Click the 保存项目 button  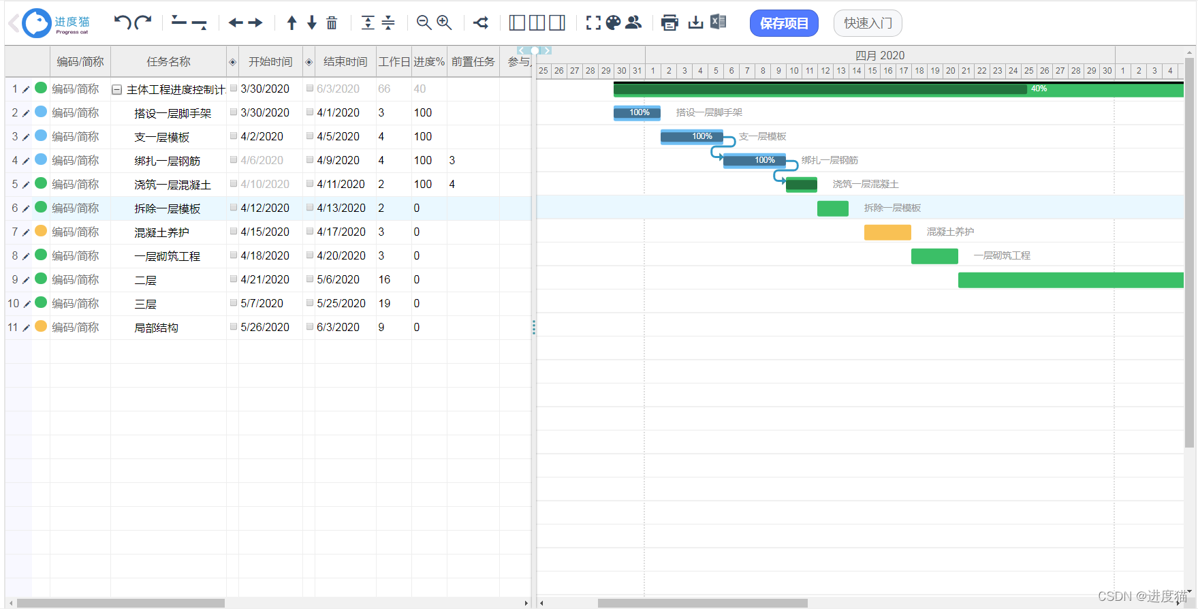784,23
